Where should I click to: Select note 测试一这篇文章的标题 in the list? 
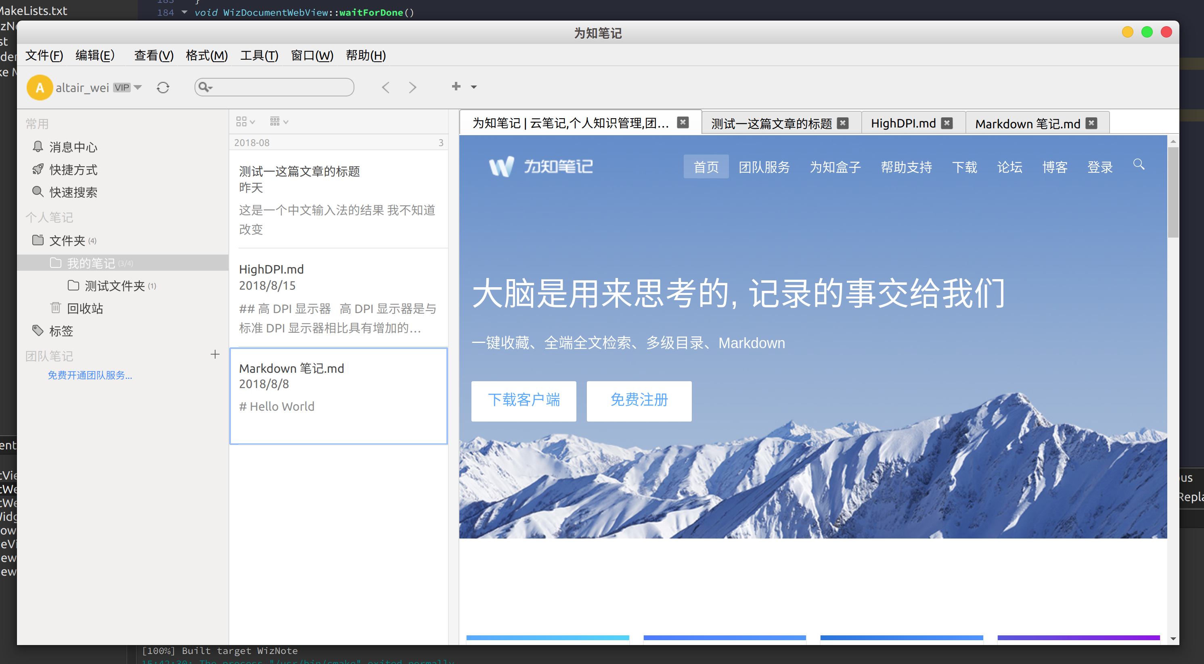tap(339, 200)
